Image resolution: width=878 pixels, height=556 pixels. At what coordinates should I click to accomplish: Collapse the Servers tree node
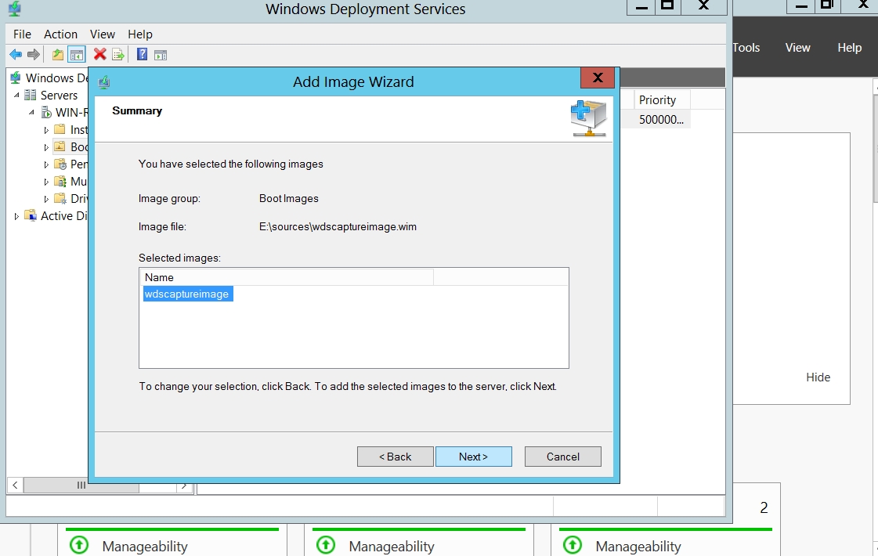tap(16, 95)
